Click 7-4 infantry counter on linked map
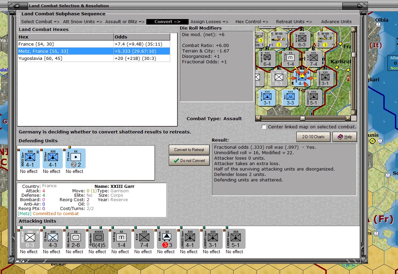 (x=313, y=59)
